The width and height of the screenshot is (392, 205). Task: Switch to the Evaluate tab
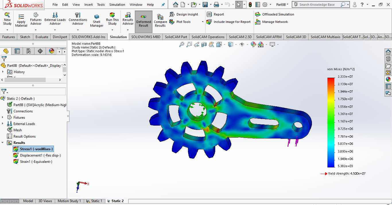pyautogui.click(x=42, y=37)
